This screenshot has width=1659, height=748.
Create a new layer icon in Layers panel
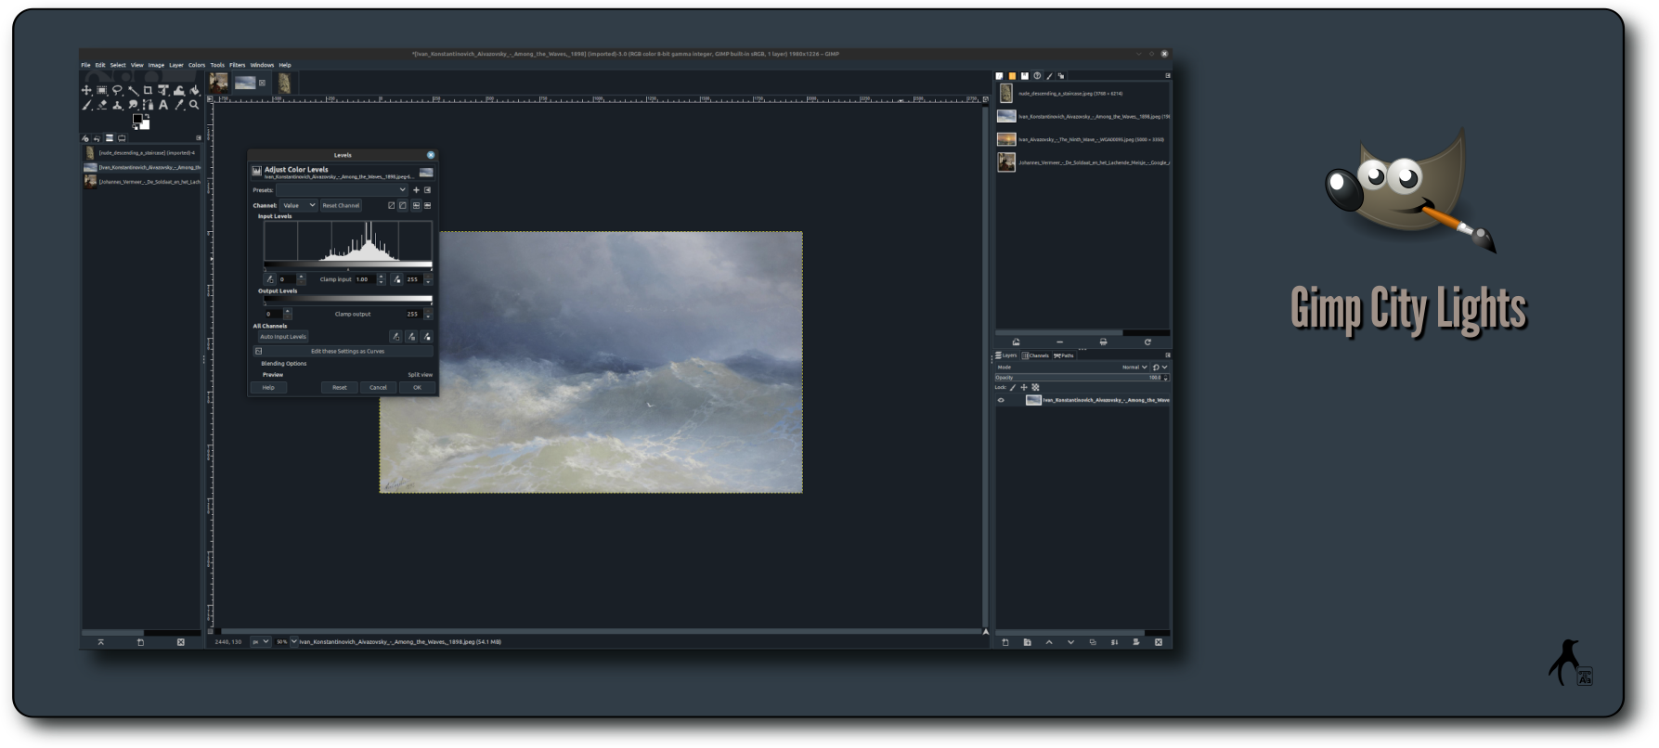pos(1004,642)
